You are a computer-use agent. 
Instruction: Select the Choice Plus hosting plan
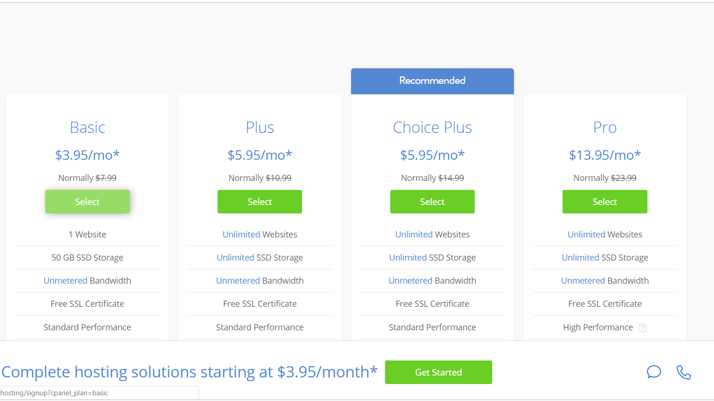click(x=432, y=202)
